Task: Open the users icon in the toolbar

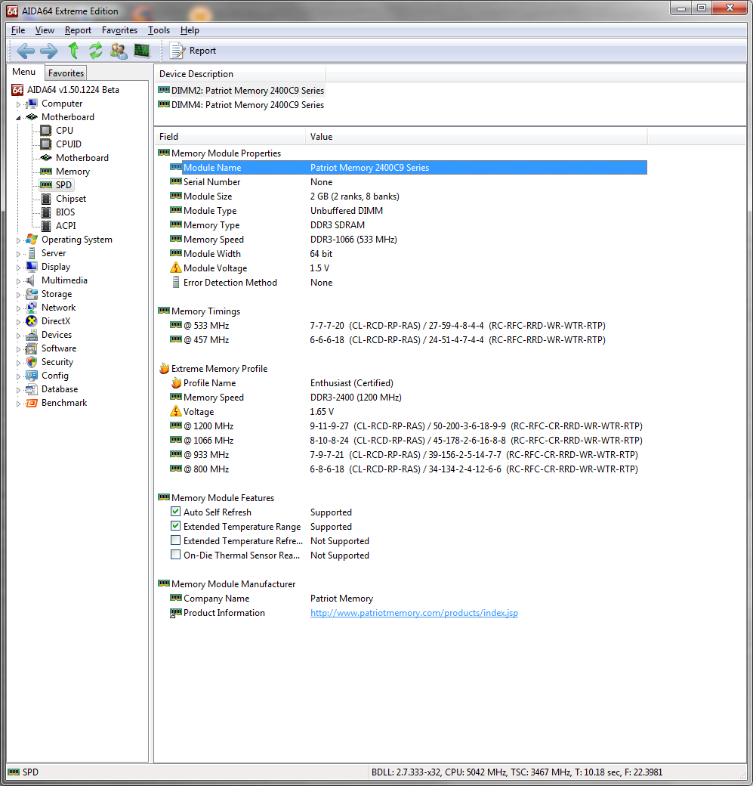Action: point(119,51)
